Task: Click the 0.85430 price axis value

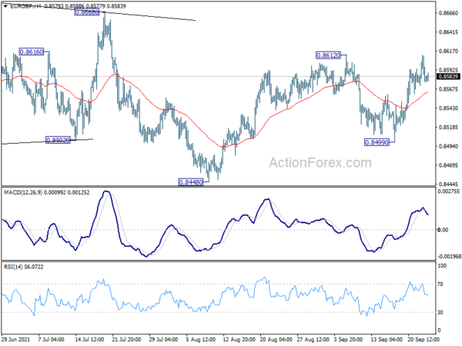Action: point(448,108)
